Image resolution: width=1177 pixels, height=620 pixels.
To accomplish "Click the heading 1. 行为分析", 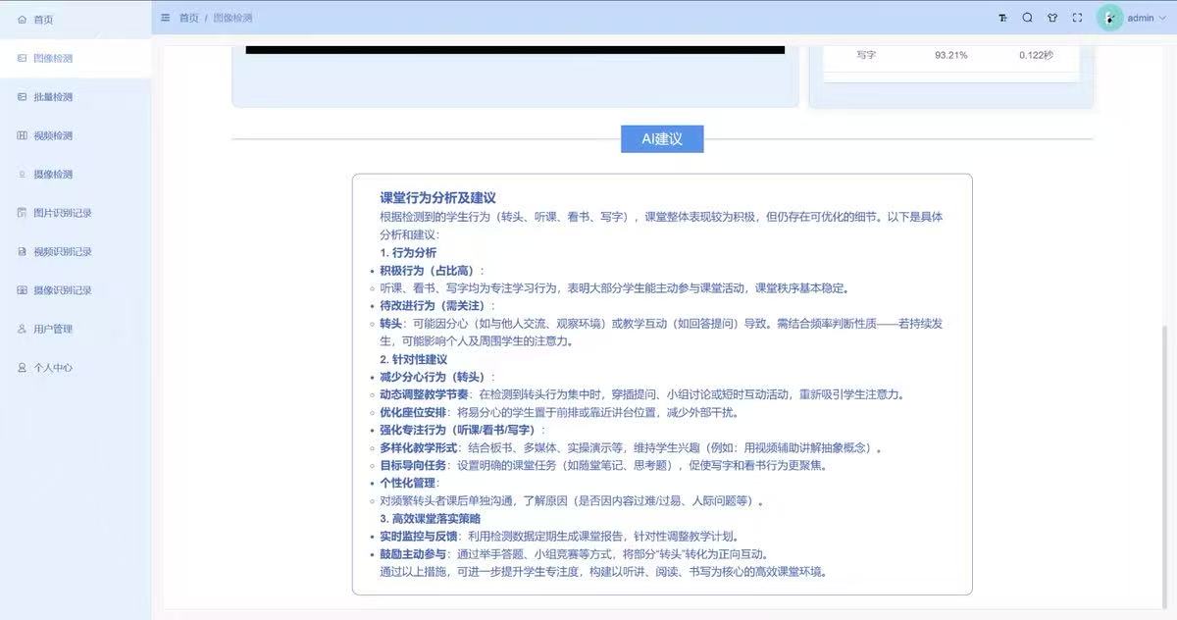I will [408, 252].
